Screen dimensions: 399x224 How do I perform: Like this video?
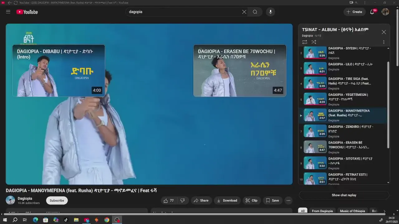pyautogui.click(x=169, y=200)
